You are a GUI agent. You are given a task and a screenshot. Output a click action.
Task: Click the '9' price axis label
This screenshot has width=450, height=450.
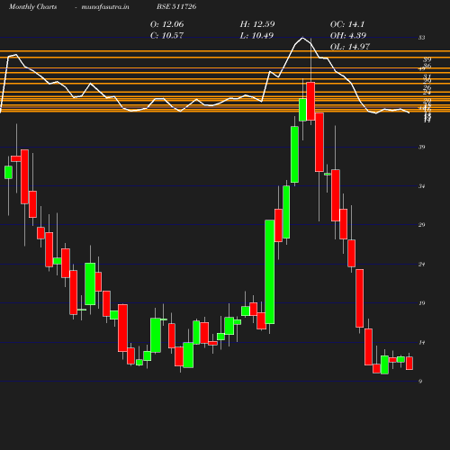coord(420,382)
